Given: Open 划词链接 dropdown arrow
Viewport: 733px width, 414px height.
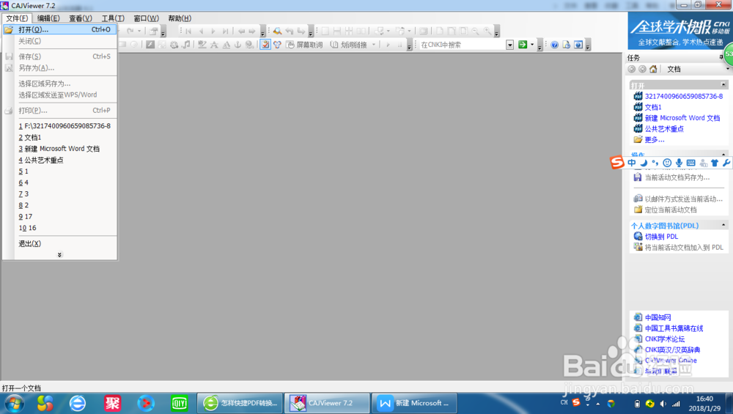Looking at the screenshot, I should pos(374,45).
